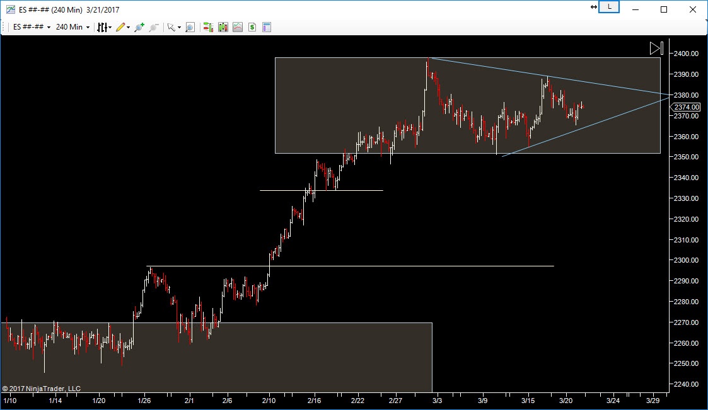Screen dimensions: 708x410
Task: Click the scroll-to-latest-bar arrow button
Action: [656, 48]
